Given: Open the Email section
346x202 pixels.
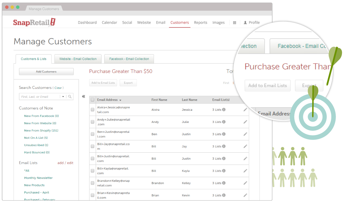Looking at the screenshot, I should [161, 23].
